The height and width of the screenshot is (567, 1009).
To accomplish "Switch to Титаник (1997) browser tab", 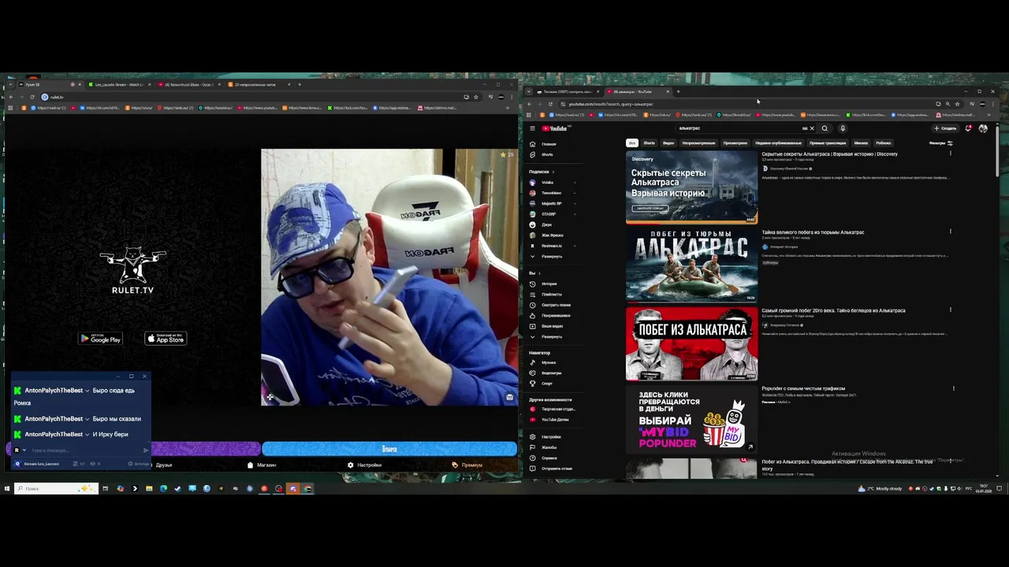I will (566, 91).
